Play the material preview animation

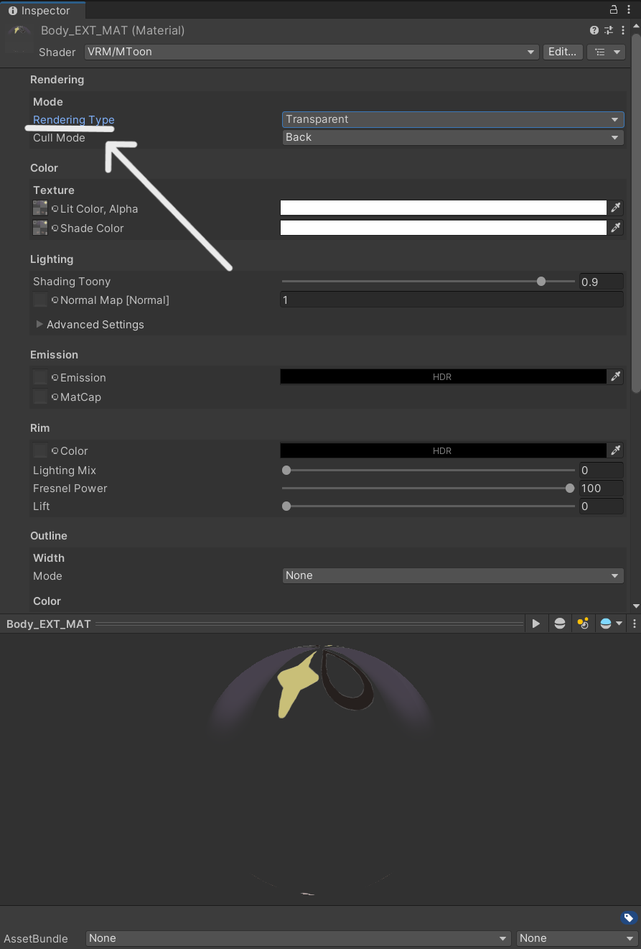pyautogui.click(x=535, y=624)
